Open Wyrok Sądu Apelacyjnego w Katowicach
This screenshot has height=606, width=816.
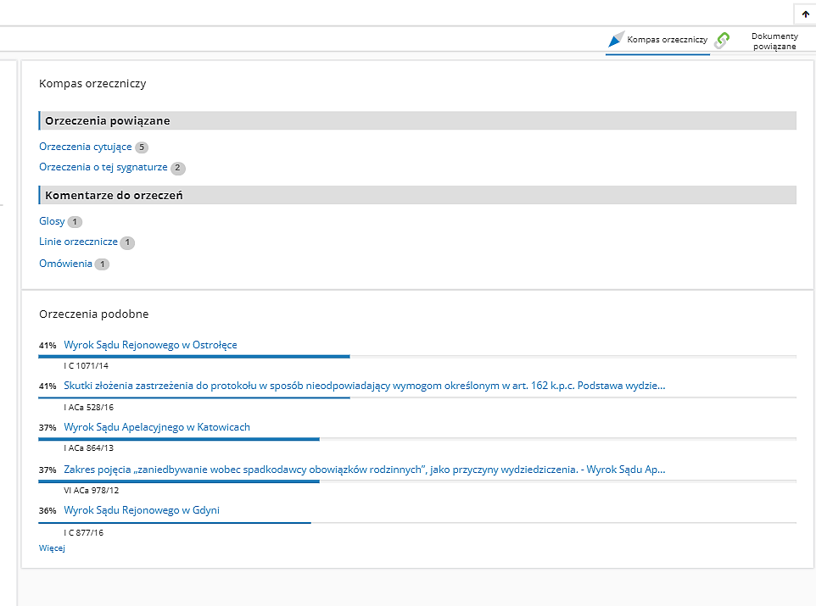[157, 427]
